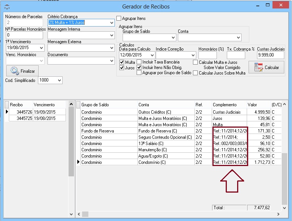Click the calculator icon on Calcular button
Image resolution: width=292 pixels, height=221 pixels.
258,68
